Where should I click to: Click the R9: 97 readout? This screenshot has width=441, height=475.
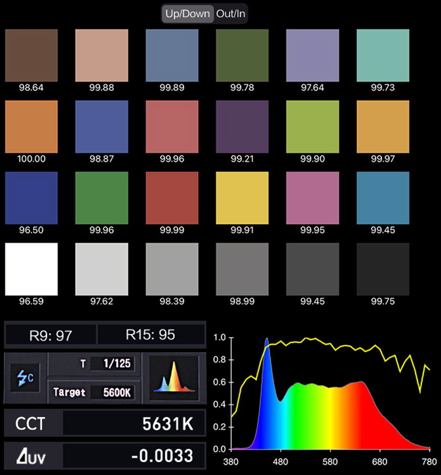[x=50, y=335]
